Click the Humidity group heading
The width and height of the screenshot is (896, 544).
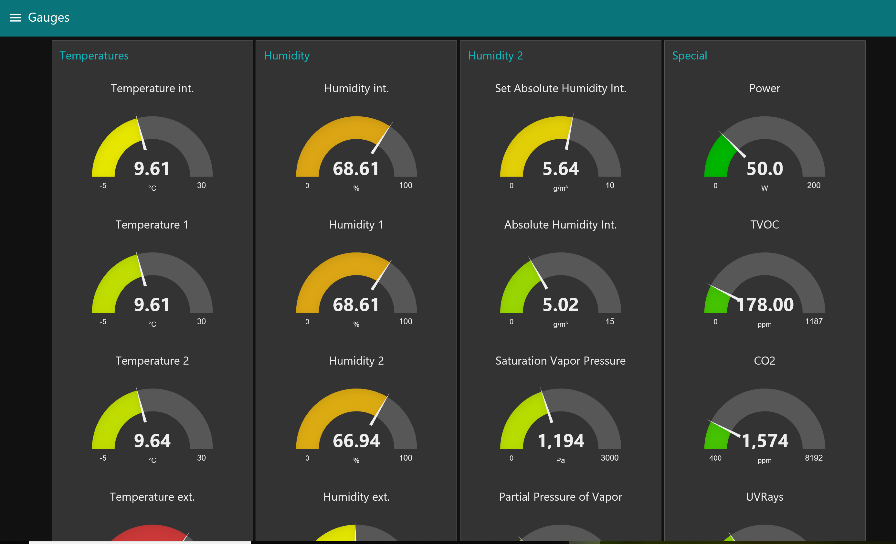click(x=287, y=56)
